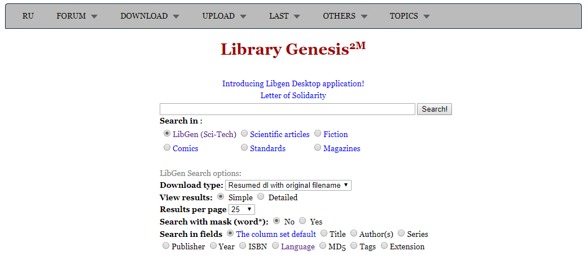Search in the Author(s) field only

(353, 234)
